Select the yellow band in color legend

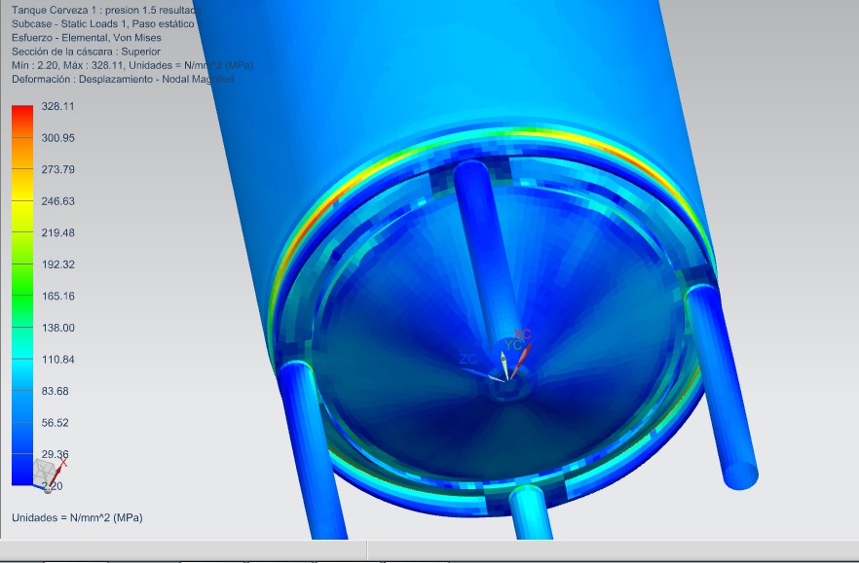[21, 206]
